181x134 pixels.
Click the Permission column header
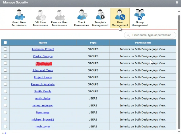click(x=143, y=43)
